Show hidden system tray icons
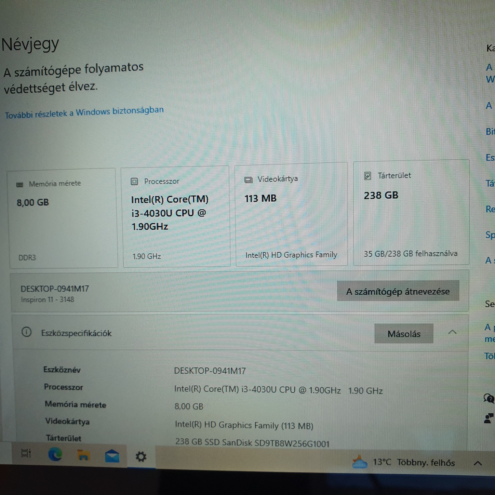This screenshot has height=495, width=495. point(478,464)
